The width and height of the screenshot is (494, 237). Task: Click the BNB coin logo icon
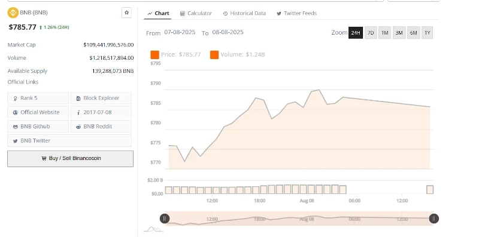coord(13,13)
